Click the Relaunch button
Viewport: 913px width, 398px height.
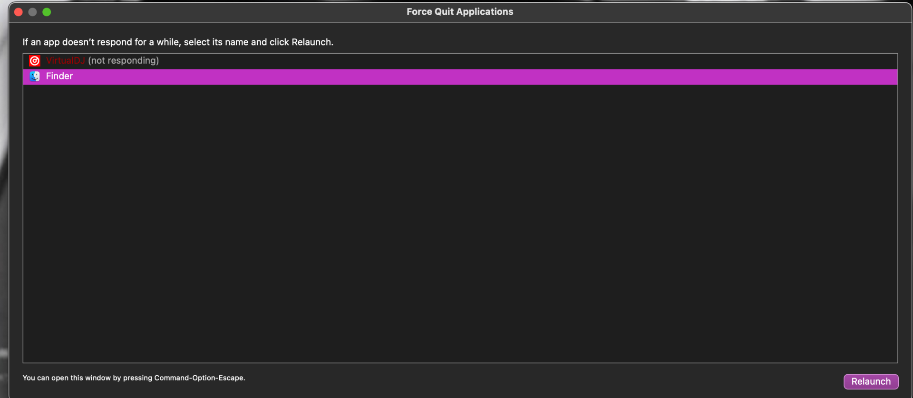pos(871,381)
